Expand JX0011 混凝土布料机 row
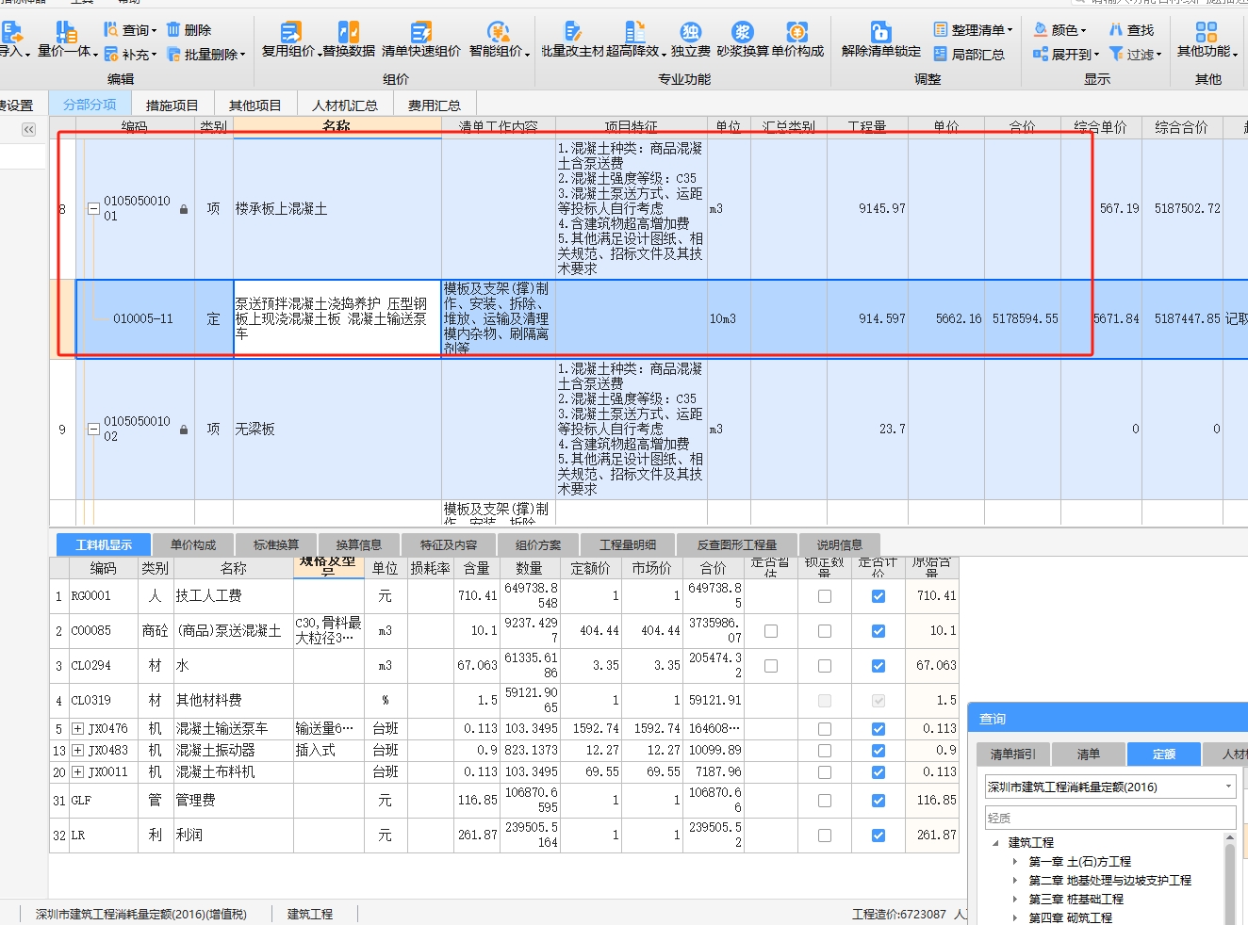Image resolution: width=1248 pixels, height=925 pixels. [x=78, y=772]
